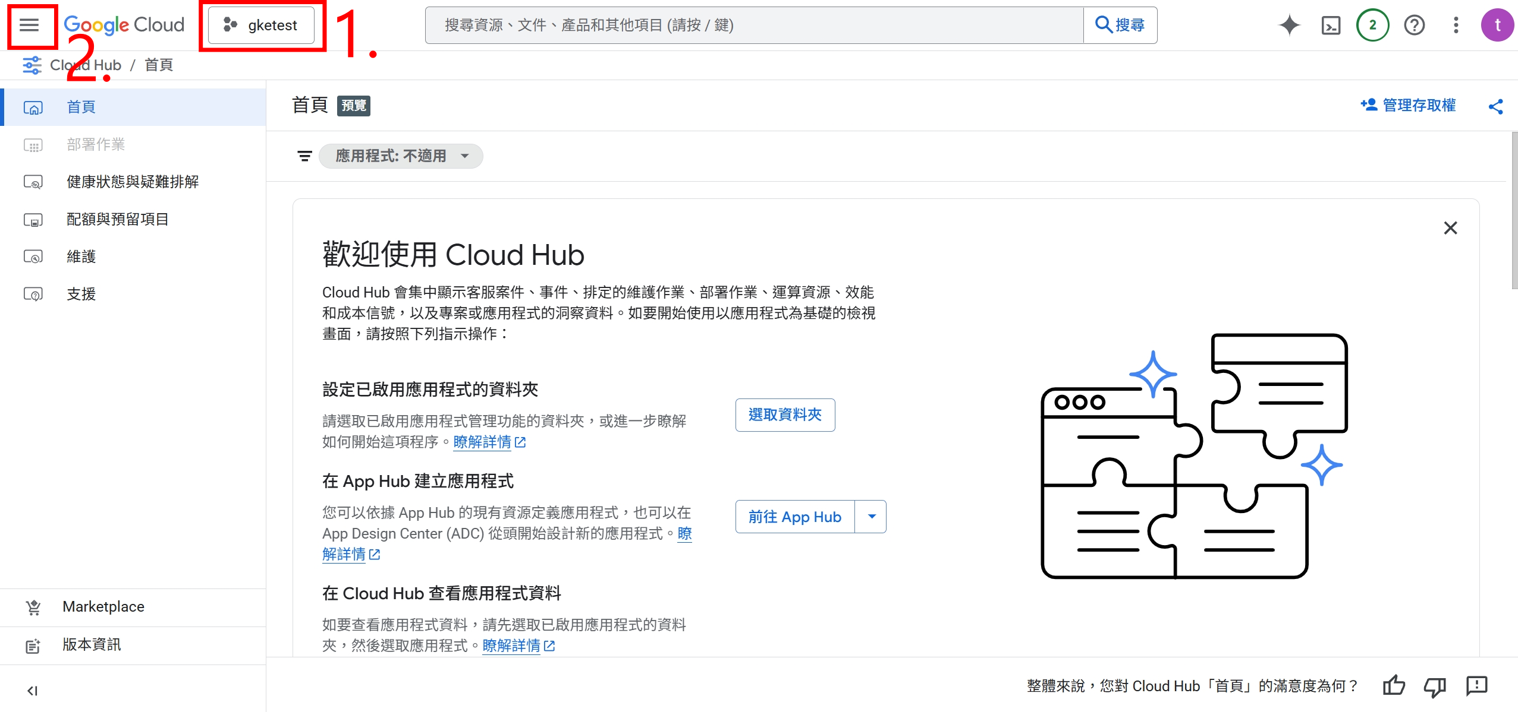Click the vertical page scrollbar
The height and width of the screenshot is (712, 1518).
[x=1514, y=211]
